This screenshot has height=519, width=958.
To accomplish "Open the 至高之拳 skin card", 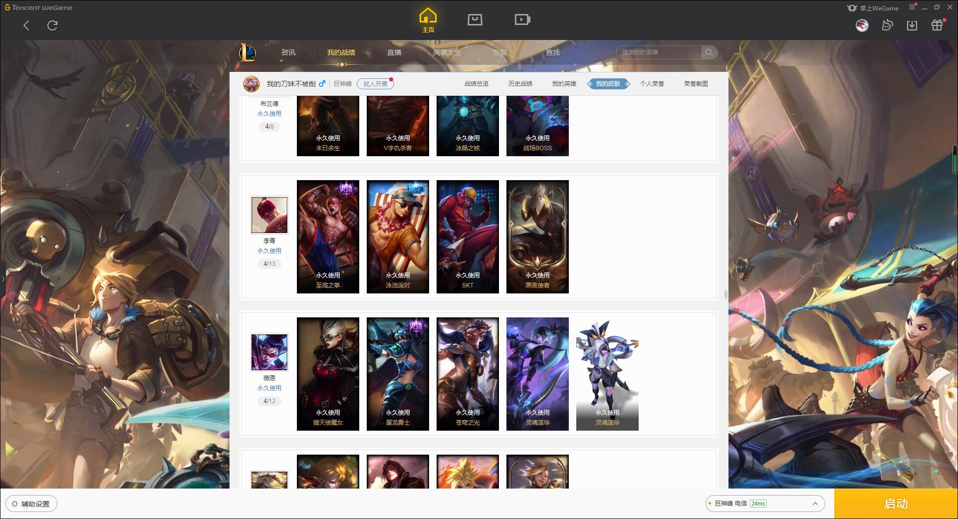I will pyautogui.click(x=328, y=237).
